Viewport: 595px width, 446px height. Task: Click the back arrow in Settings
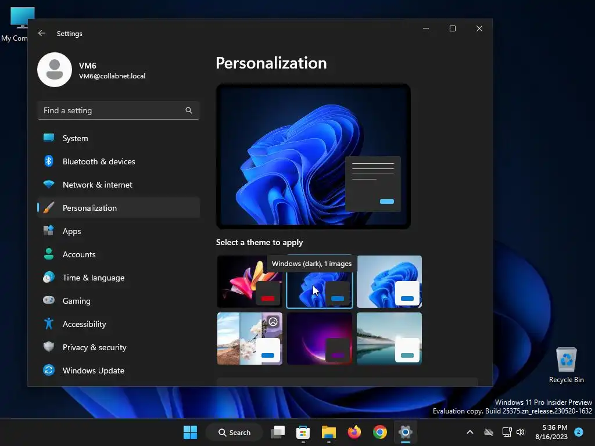(42, 33)
